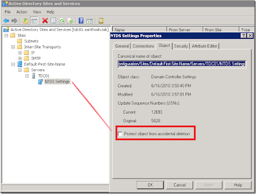This screenshot has height=194, width=256.
Task: Collapse the Default-First-Site-Name node
Action: pos(13,64)
